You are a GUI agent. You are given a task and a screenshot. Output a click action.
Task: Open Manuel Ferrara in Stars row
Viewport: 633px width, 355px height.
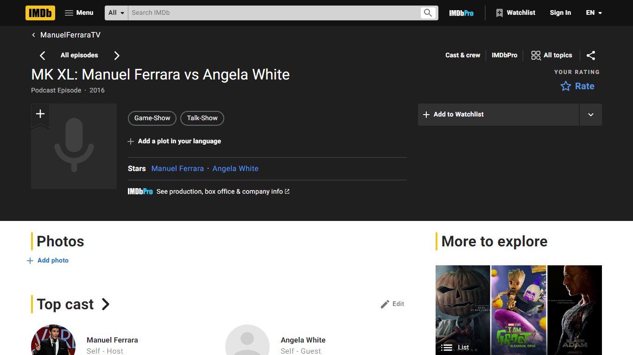(x=177, y=169)
